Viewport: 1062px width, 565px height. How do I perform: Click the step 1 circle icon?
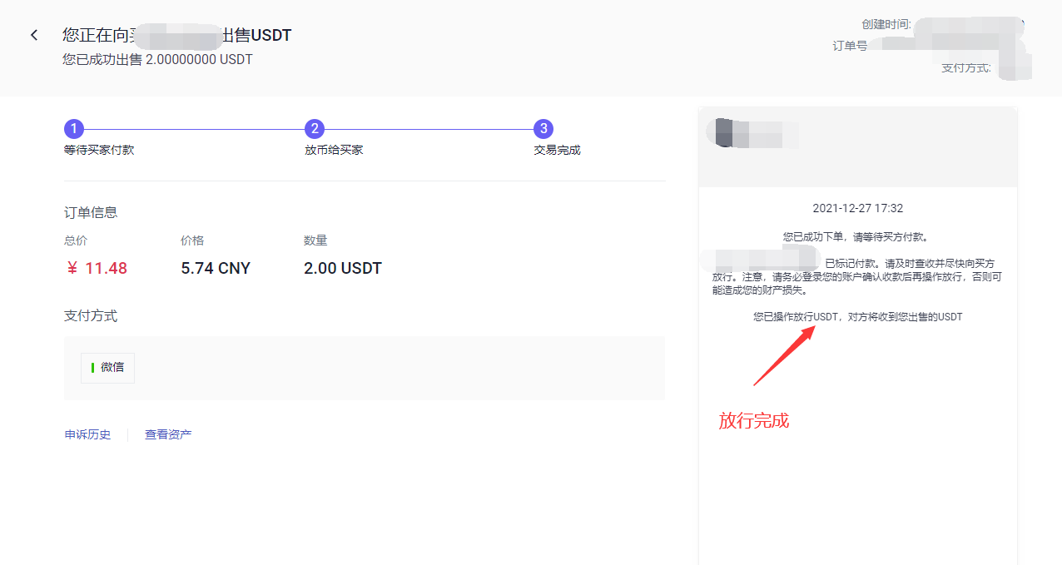click(x=74, y=128)
